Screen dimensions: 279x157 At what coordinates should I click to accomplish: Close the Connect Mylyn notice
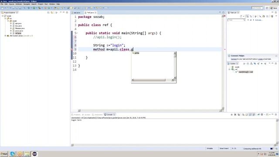276,56
